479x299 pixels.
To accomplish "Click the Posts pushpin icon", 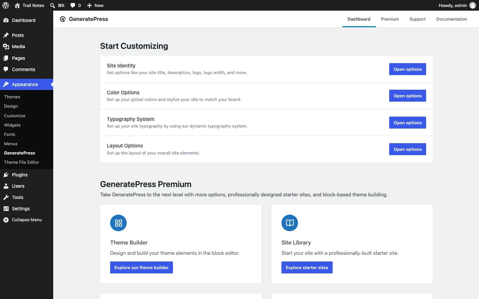I will click(6, 35).
